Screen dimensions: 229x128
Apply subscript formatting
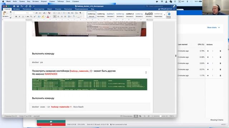[x=31, y=17]
